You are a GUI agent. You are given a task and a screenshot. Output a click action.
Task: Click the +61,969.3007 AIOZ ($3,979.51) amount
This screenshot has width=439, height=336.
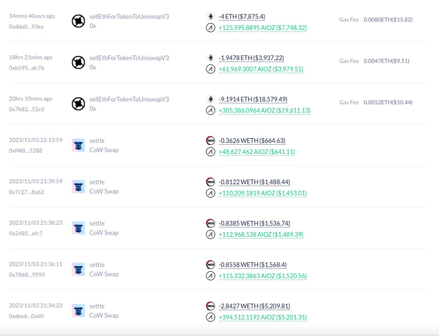(x=261, y=69)
